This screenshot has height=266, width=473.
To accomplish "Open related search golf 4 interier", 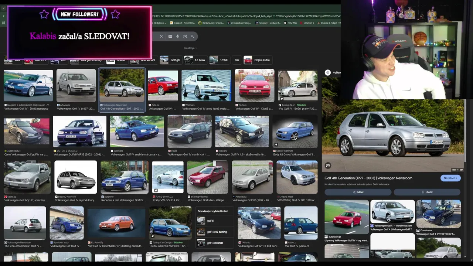I will coord(214,243).
